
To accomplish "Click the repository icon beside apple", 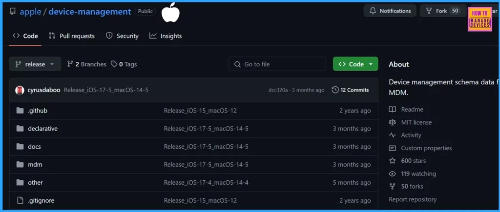I will [13, 12].
